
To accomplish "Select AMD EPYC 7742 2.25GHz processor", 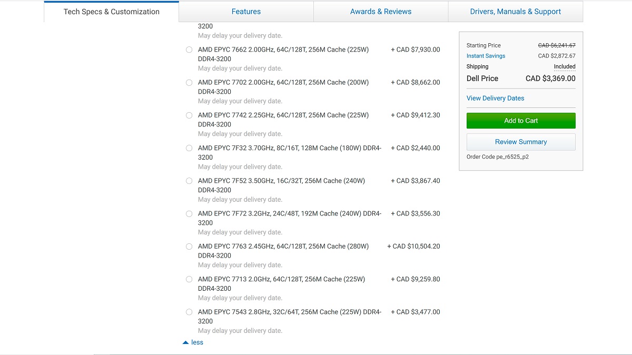I will 189,115.
